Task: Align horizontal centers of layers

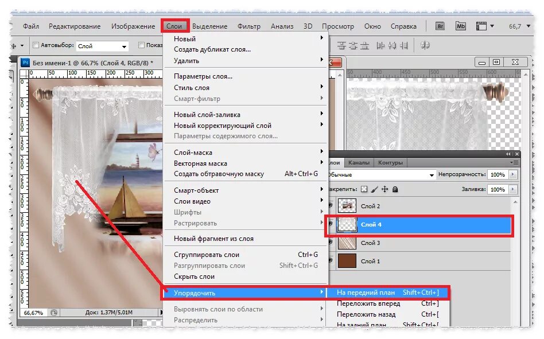Action: (x=392, y=45)
